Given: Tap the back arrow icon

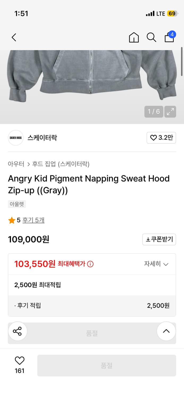Looking at the screenshot, I should 14,38.
